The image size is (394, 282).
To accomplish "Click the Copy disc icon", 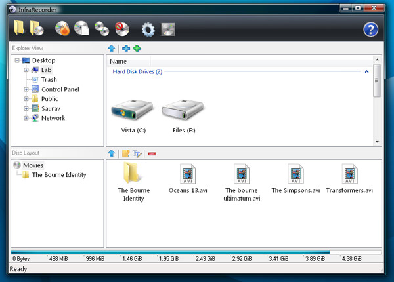I will tap(102, 28).
